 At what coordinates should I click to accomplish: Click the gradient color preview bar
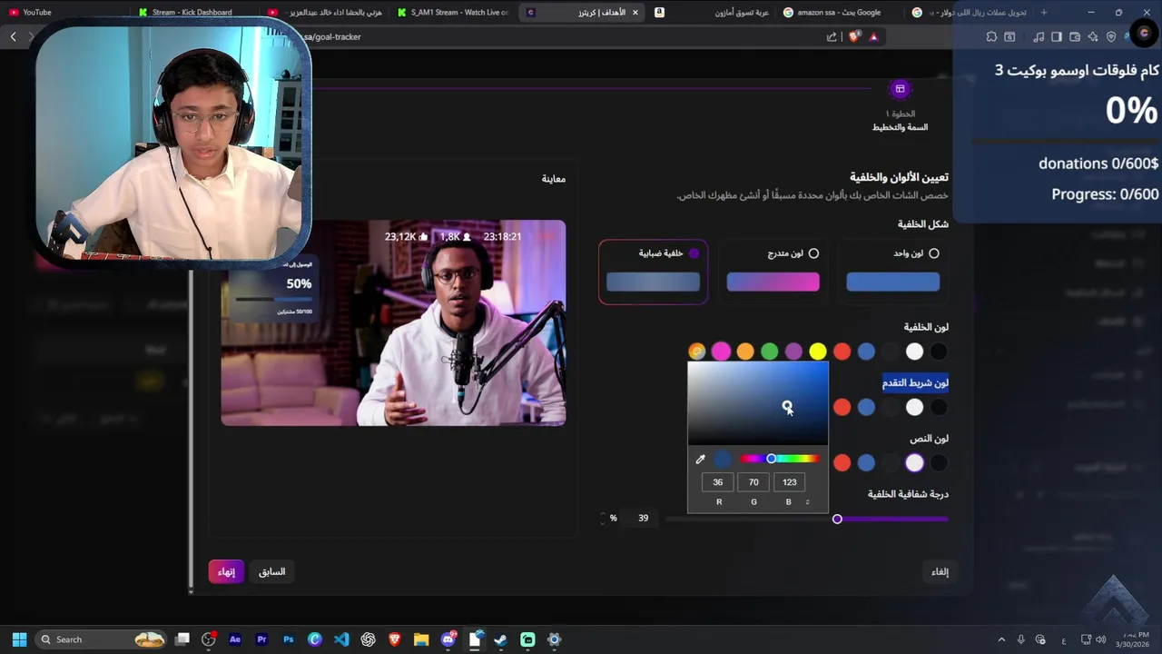coord(773,282)
